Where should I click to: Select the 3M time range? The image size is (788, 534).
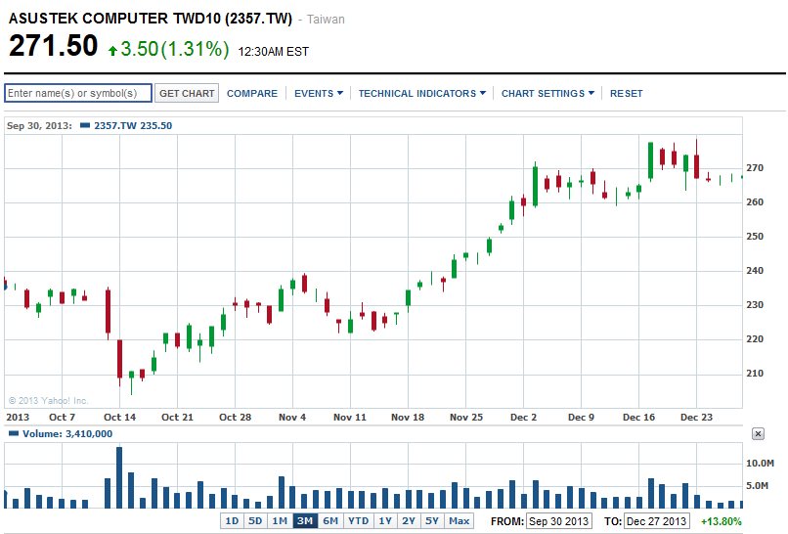(305, 521)
